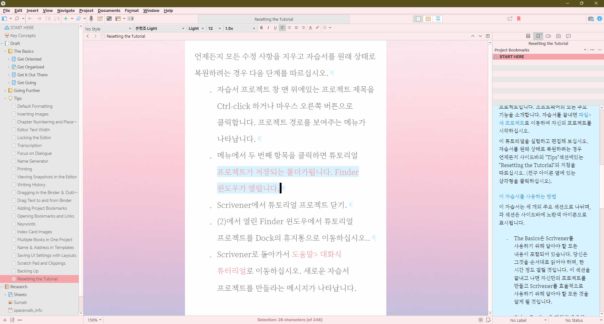Image resolution: width=604 pixels, height=324 pixels.
Task: Toggle Underline formatting
Action: [x=275, y=28]
